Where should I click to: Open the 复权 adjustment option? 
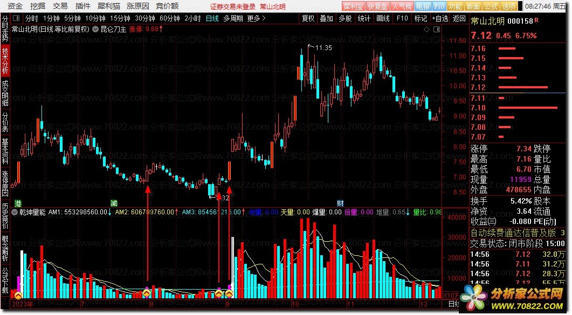pos(308,18)
